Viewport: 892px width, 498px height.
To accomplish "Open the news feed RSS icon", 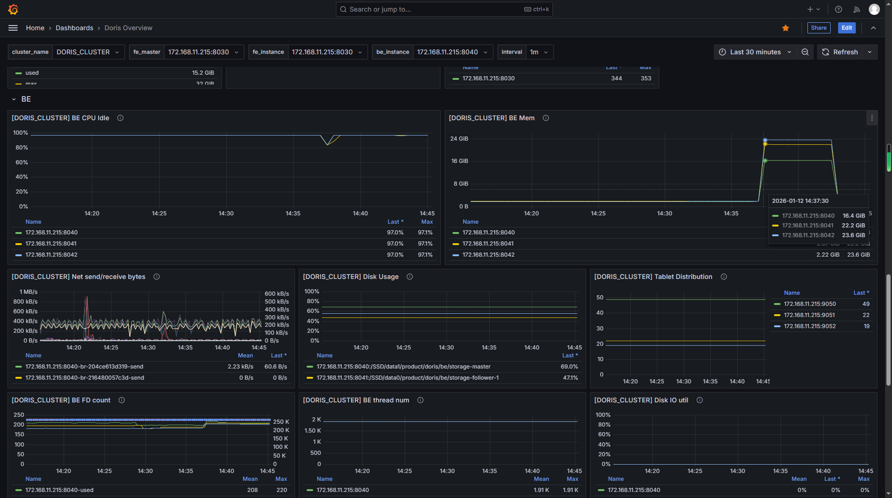I will [x=856, y=9].
